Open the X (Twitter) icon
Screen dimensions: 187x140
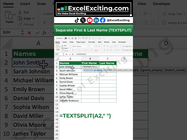coord(83,20)
